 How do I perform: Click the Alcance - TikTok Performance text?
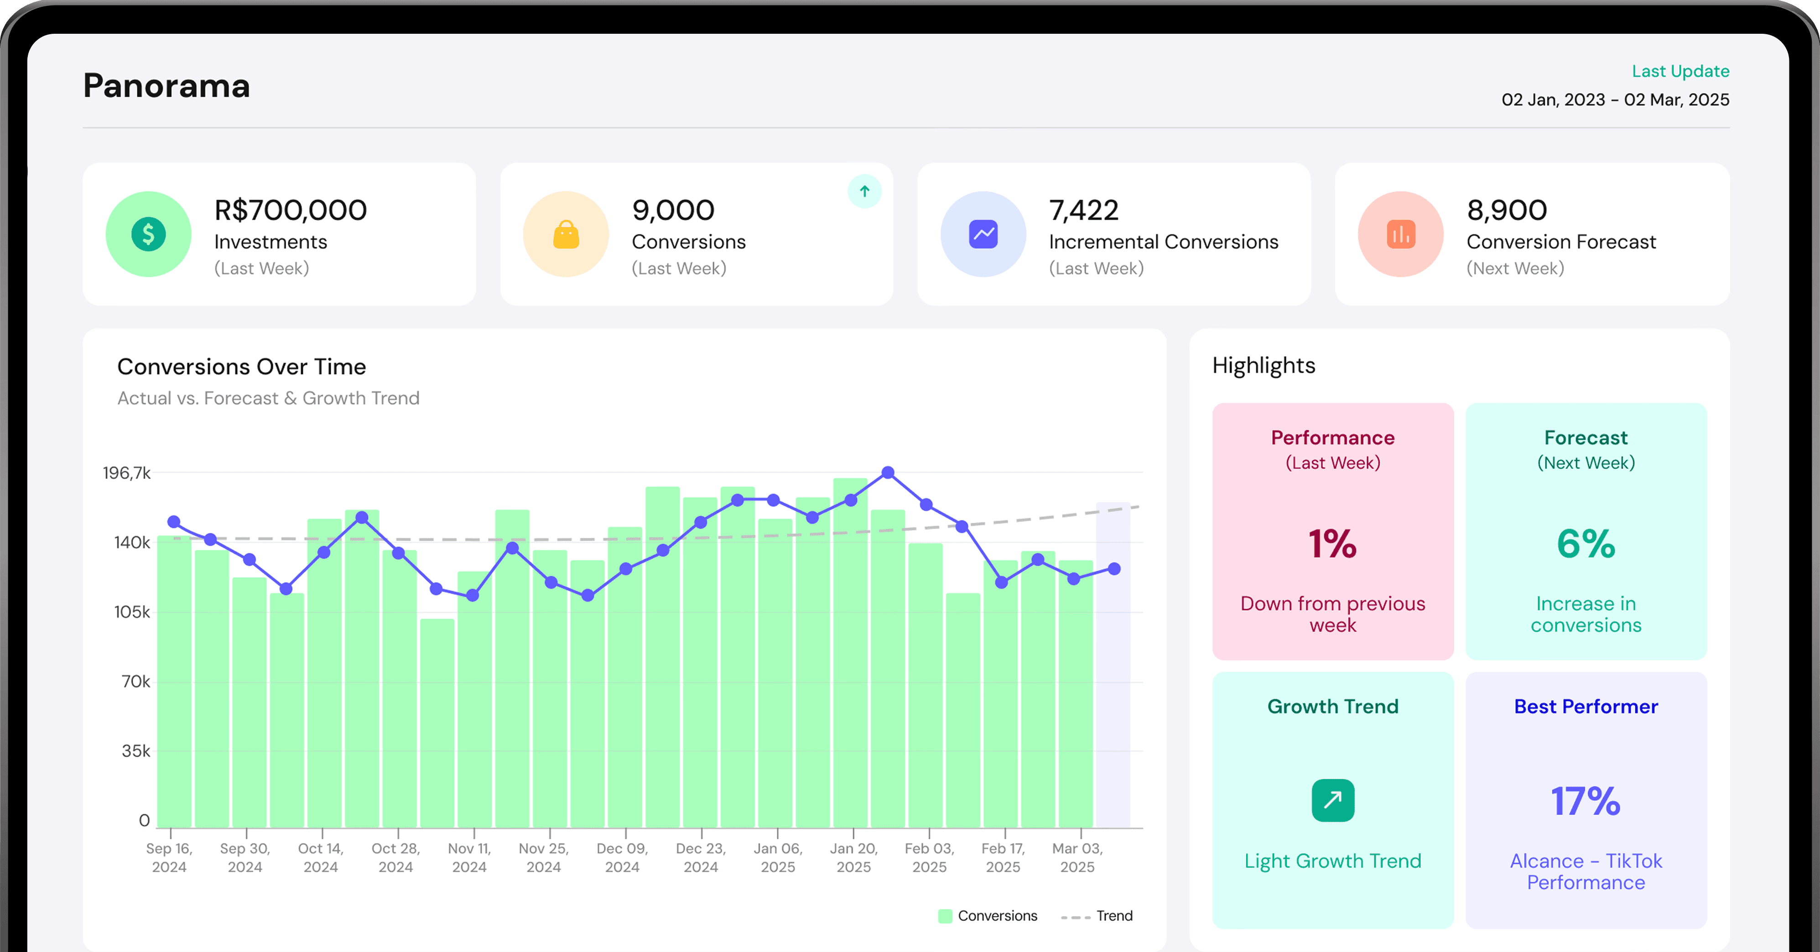1586,871
